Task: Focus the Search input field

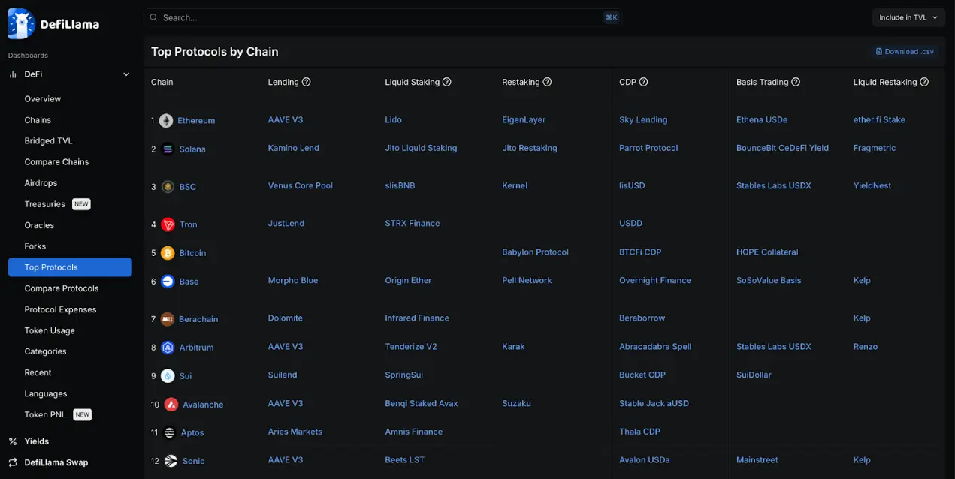Action: (x=376, y=17)
